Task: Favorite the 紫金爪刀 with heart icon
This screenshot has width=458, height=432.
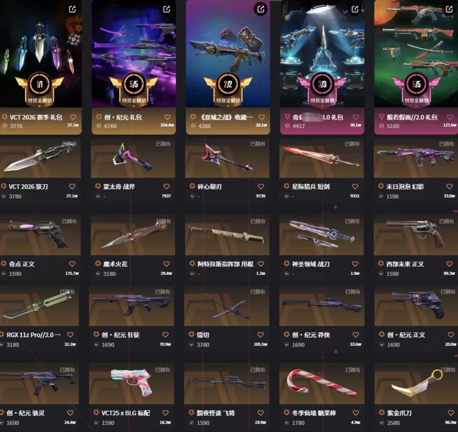Action: (x=451, y=413)
